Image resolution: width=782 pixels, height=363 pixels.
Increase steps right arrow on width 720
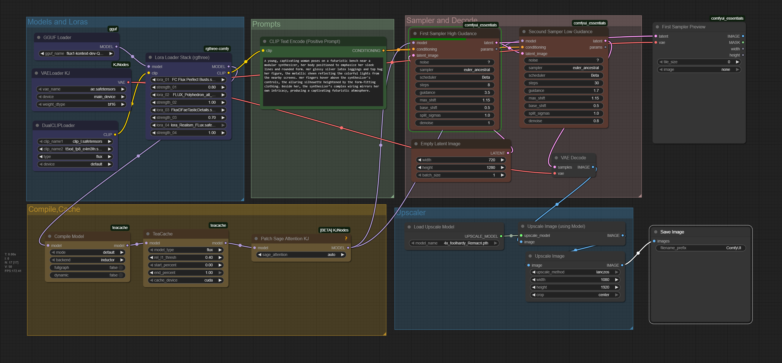click(x=502, y=160)
